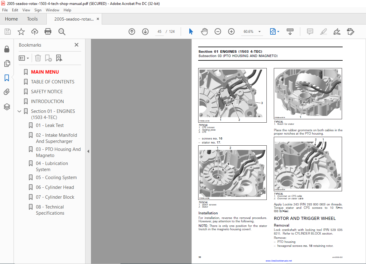The width and height of the screenshot is (366, 264).
Task: Open MAIN MENU bookmark
Action: 45,72
